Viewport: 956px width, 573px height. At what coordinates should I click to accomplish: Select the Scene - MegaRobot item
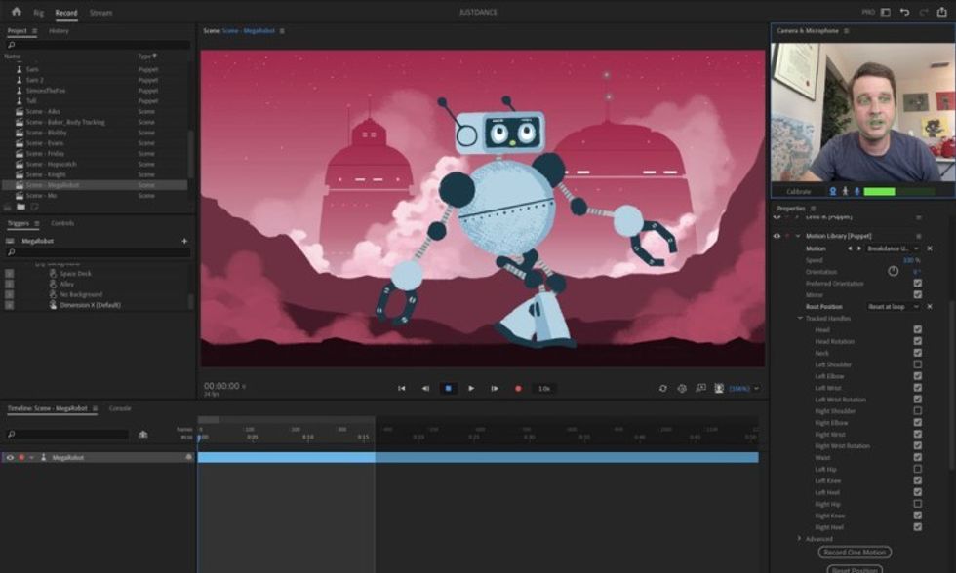coord(95,184)
